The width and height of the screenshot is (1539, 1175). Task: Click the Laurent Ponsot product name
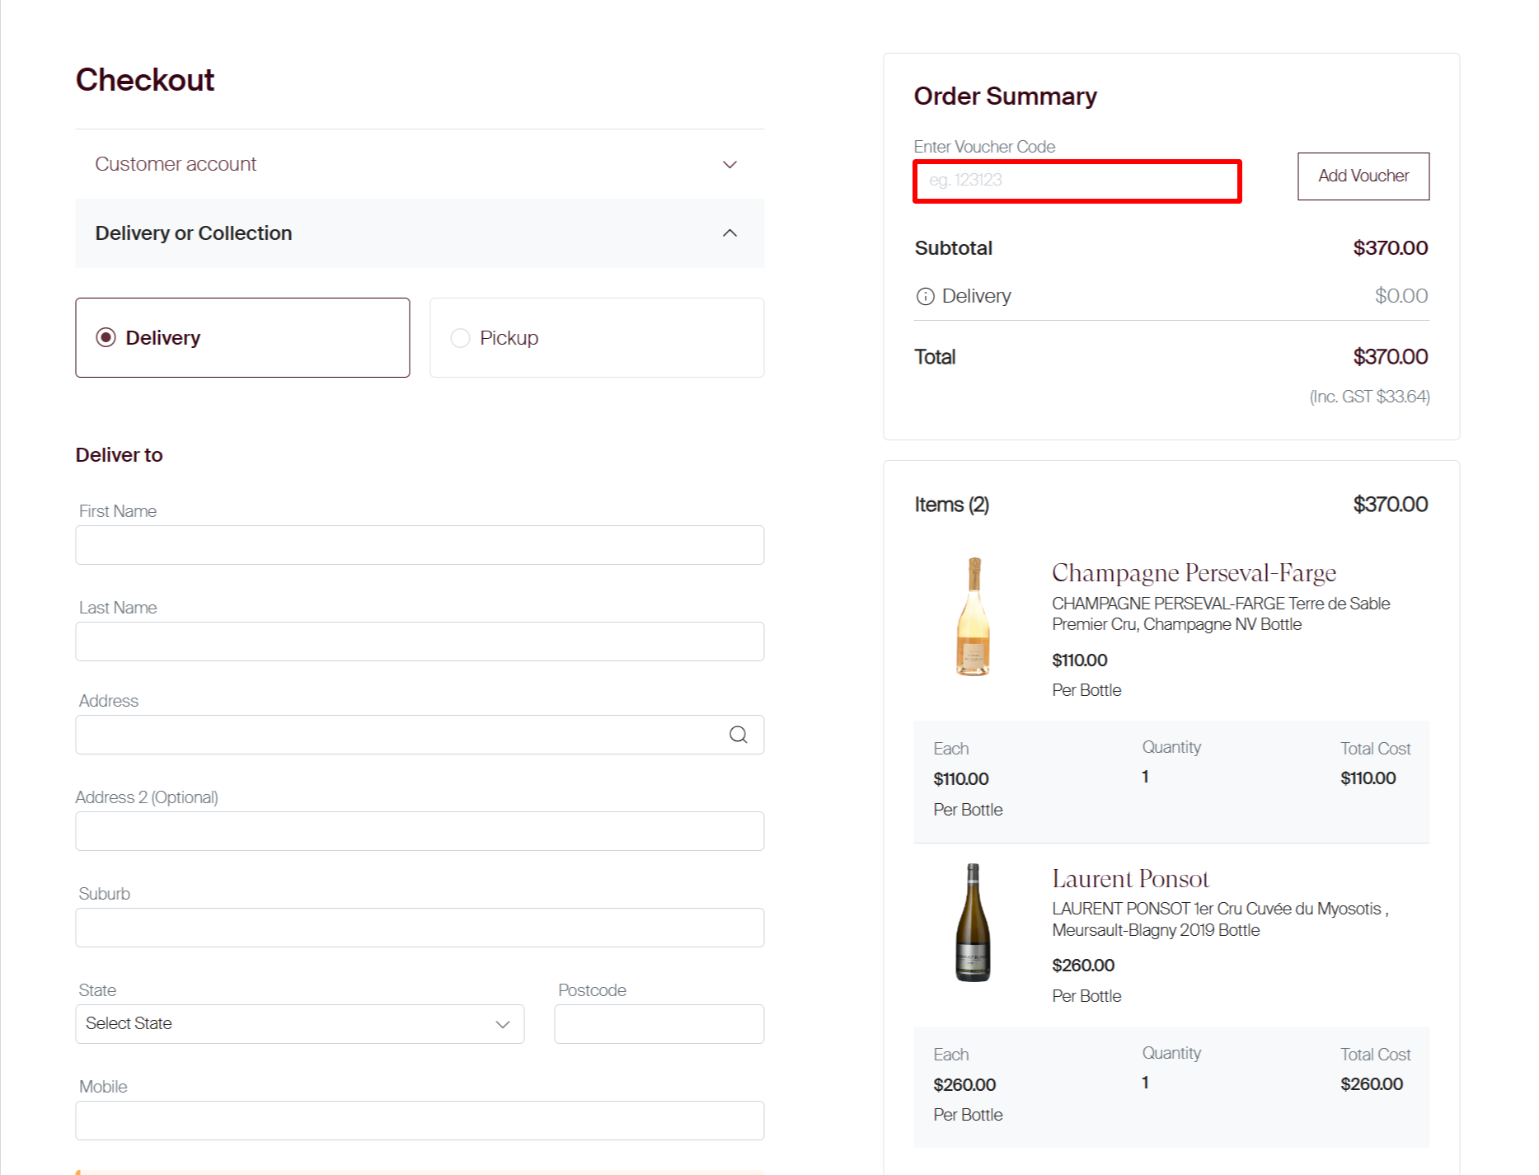click(1129, 879)
